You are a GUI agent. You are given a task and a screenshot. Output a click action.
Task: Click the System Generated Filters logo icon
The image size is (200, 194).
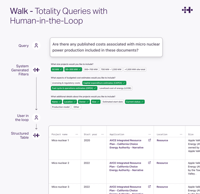pos(36,70)
